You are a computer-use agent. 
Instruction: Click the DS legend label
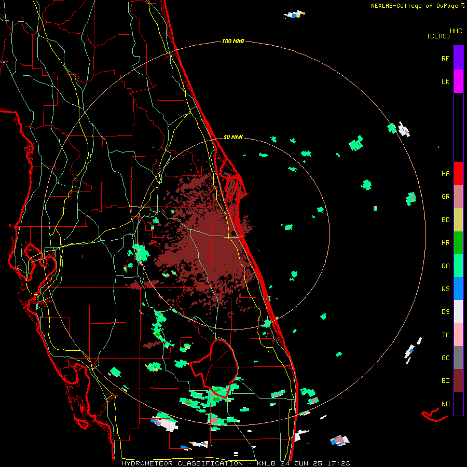coord(445,312)
